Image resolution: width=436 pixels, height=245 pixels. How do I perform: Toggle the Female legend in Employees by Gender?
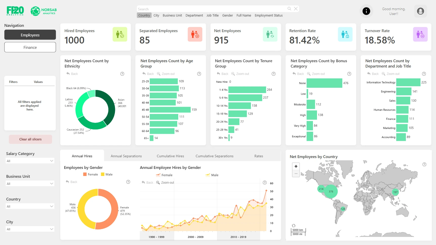click(91, 174)
